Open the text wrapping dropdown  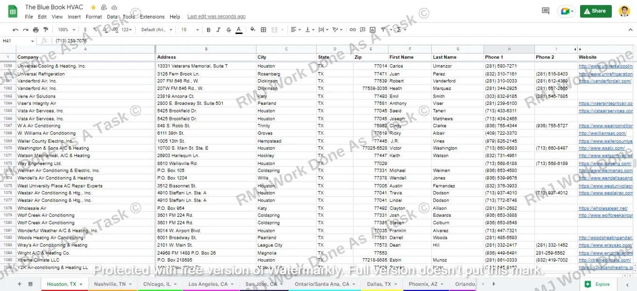click(x=324, y=30)
